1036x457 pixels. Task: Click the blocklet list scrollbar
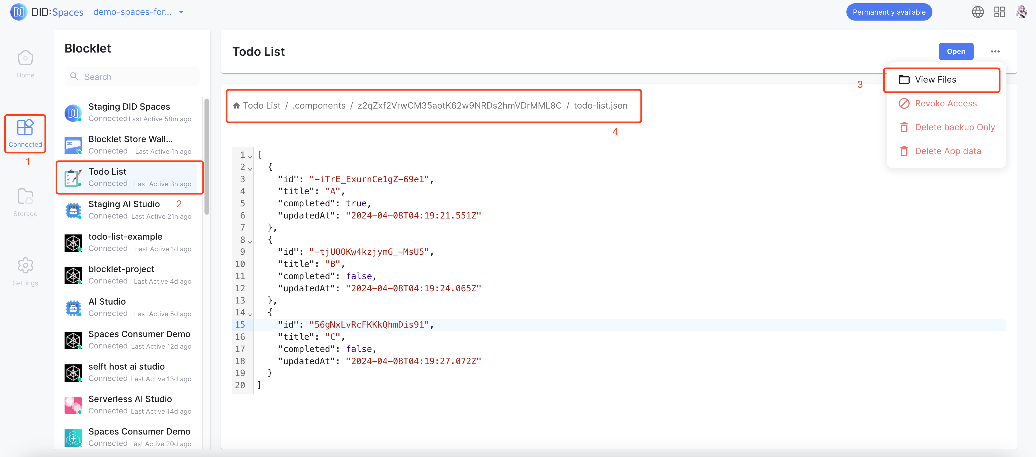pyautogui.click(x=206, y=156)
